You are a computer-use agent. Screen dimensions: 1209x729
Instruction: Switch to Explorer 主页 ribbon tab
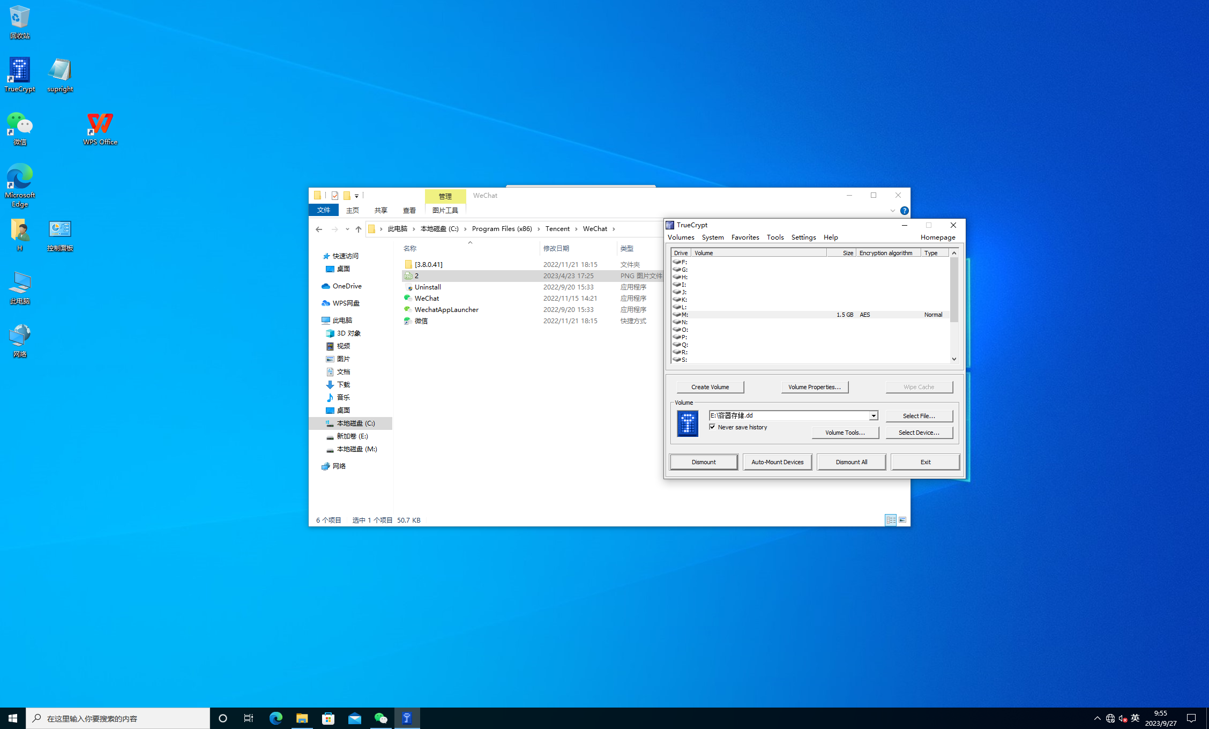click(353, 210)
